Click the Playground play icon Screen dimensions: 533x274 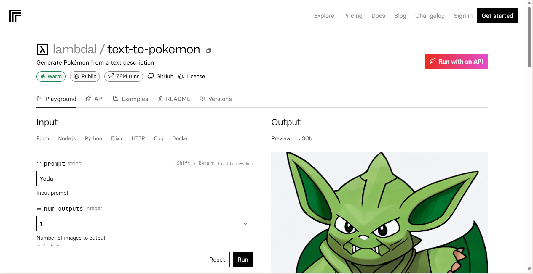[39, 98]
